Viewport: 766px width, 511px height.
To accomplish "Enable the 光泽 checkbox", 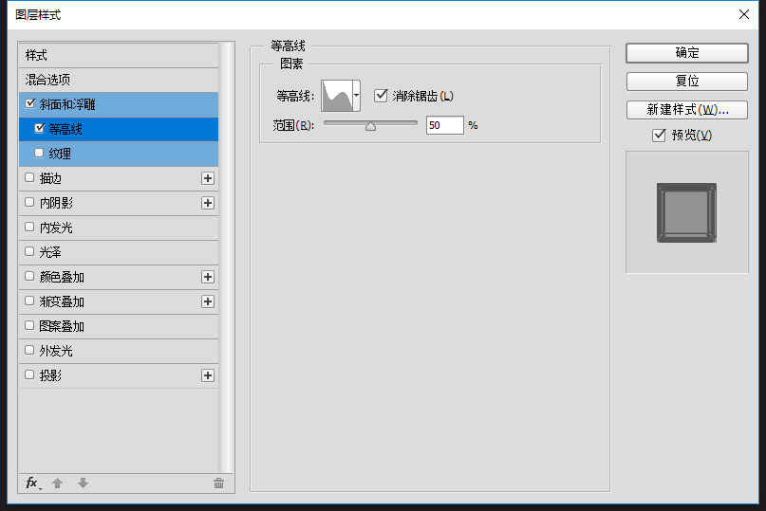I will click(x=29, y=251).
